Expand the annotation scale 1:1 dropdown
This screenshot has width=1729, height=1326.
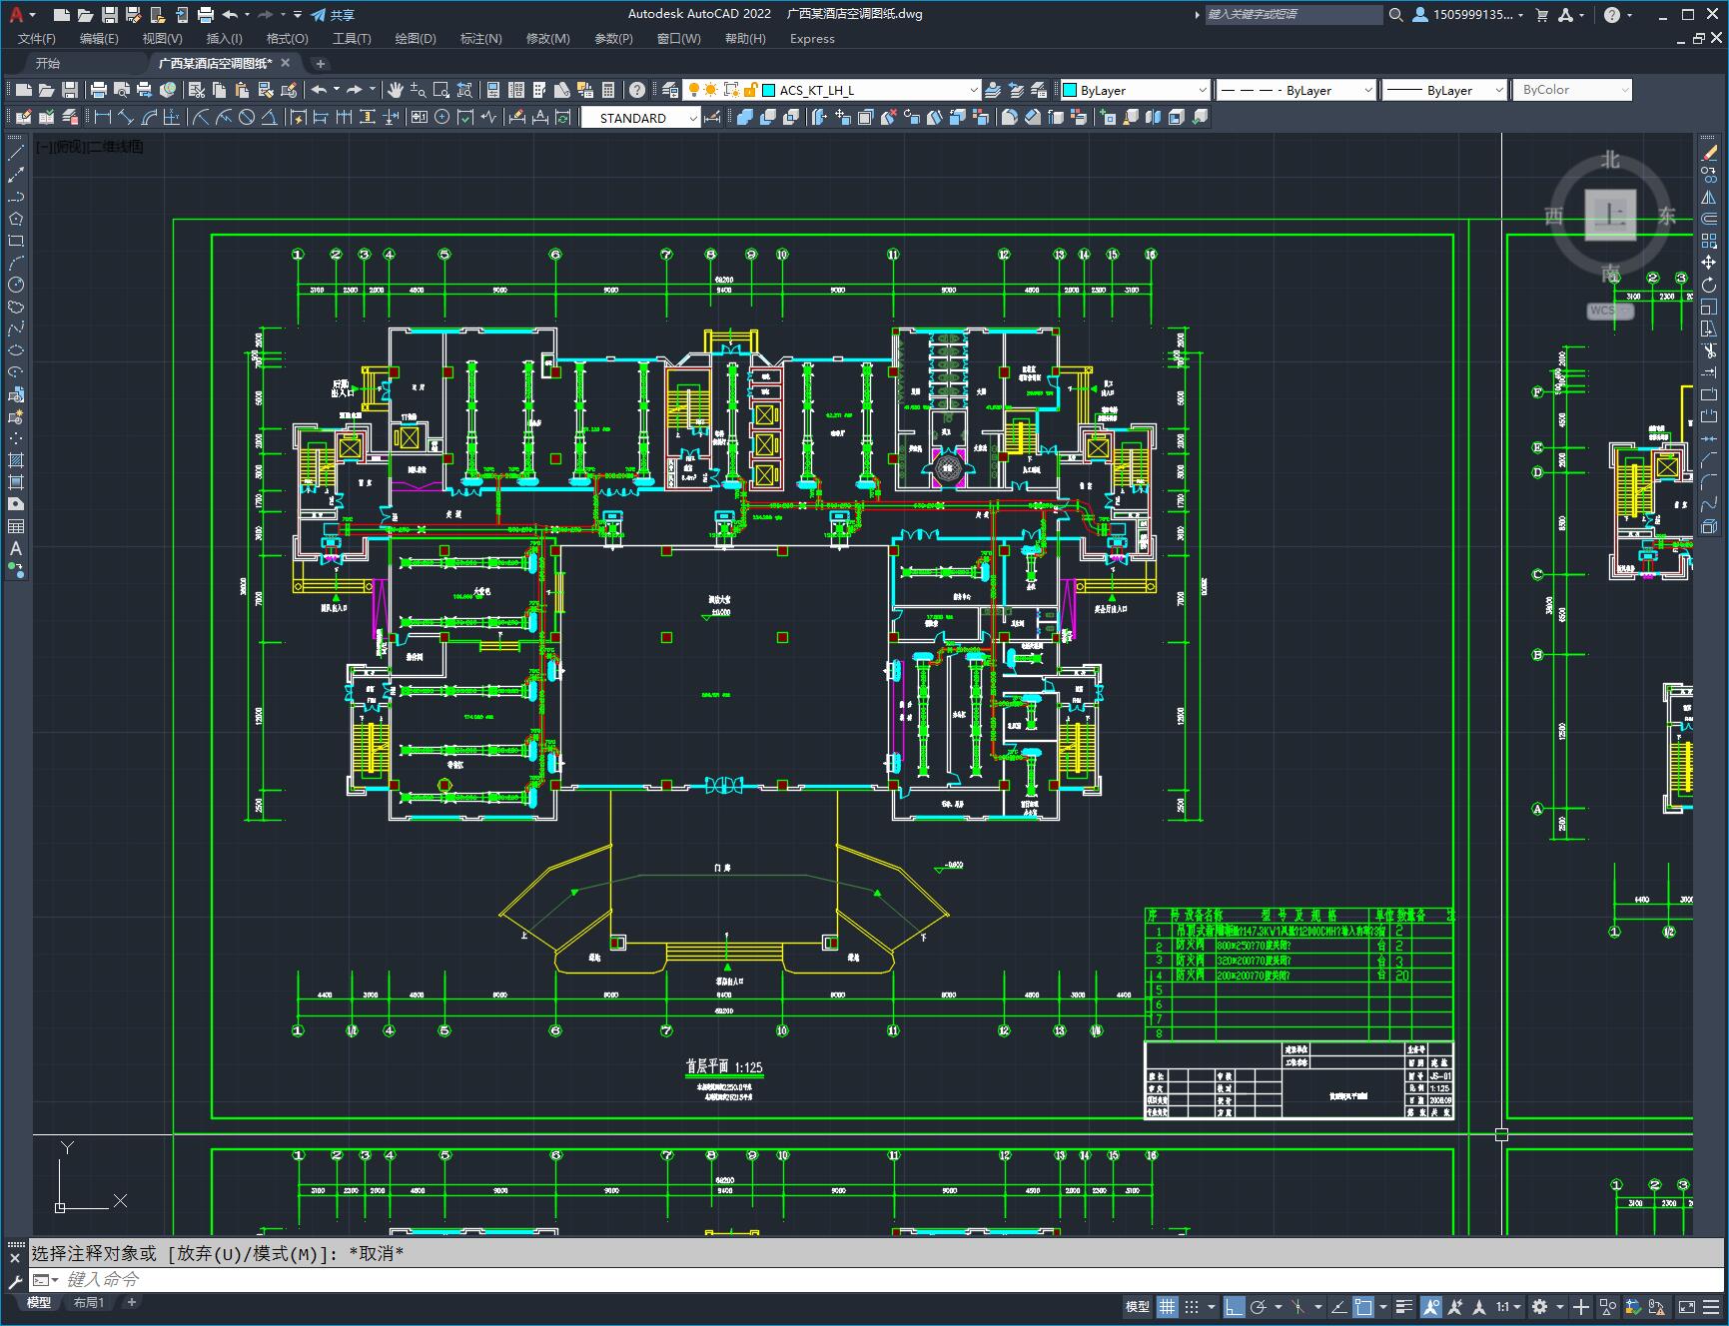click(x=1508, y=1306)
